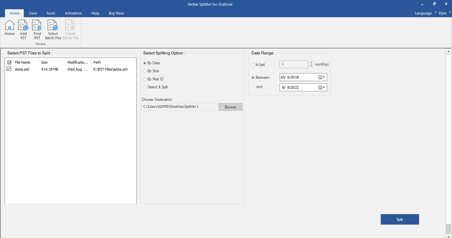The height and width of the screenshot is (238, 452).
Task: Increase months with the spinner up arrow
Action: (x=311, y=62)
